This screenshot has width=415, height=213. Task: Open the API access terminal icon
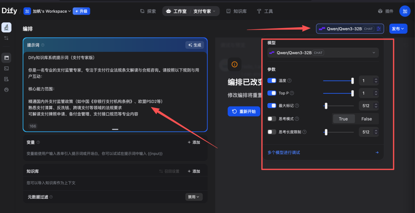(7, 68)
